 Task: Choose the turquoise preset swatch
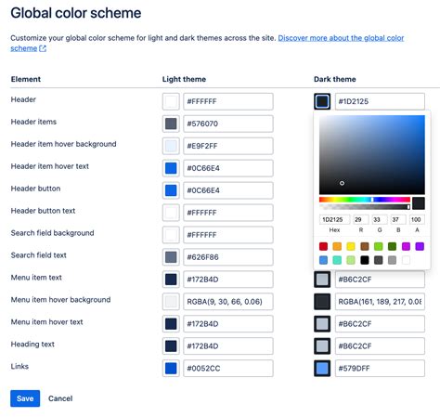pos(337,260)
